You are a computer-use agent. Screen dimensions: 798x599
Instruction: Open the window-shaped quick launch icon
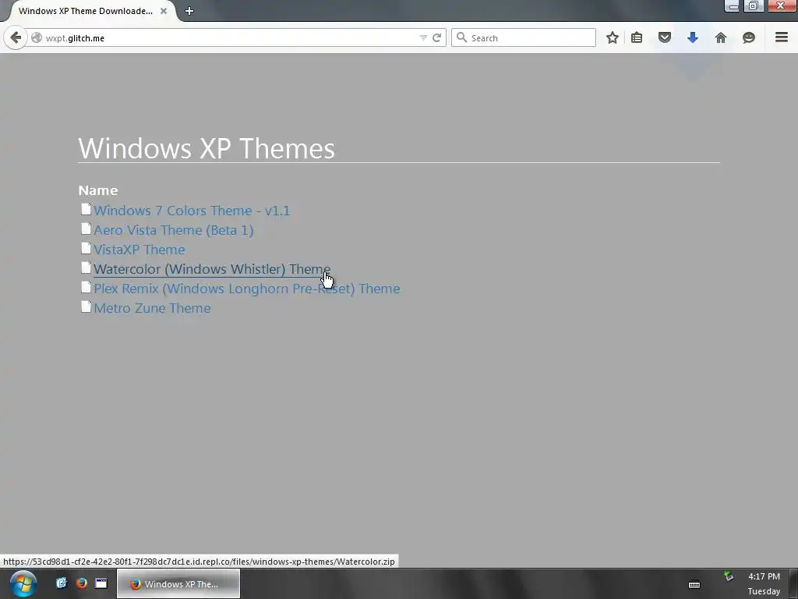(x=101, y=583)
